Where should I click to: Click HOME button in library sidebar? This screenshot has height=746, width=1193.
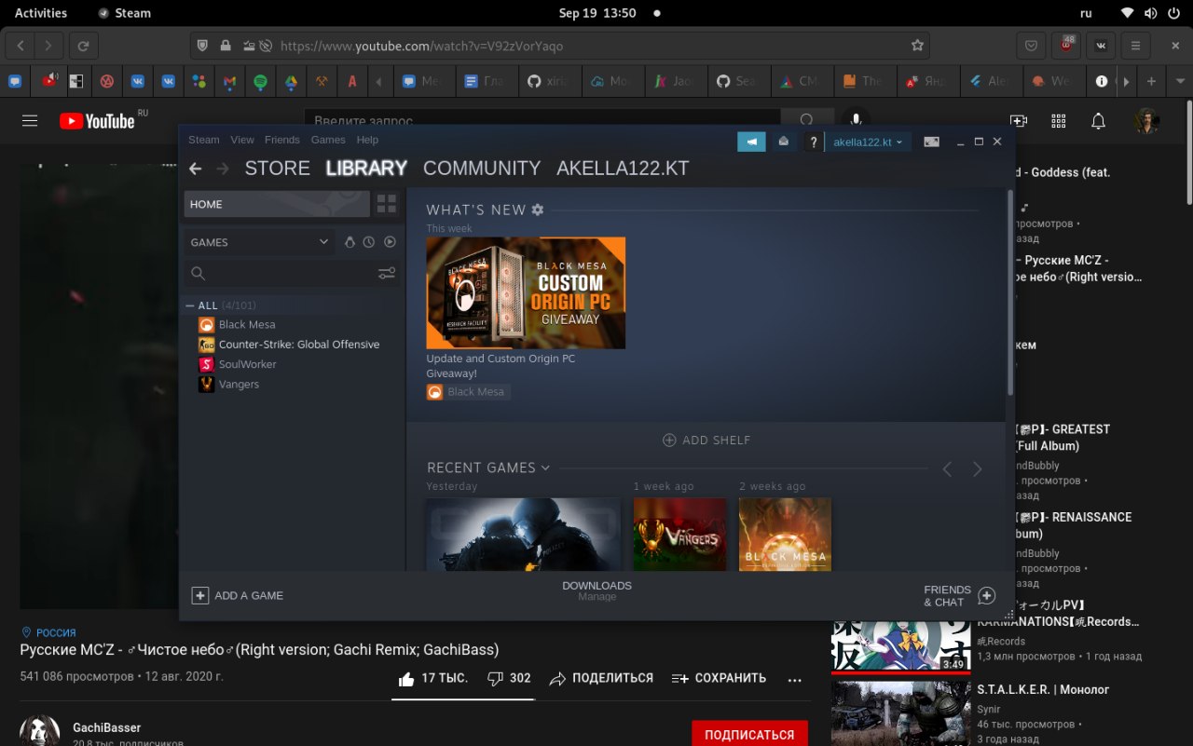click(277, 204)
